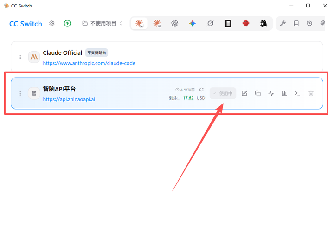Open the book icon in toolbar
Viewport: 334px width, 234px height.
click(296, 23)
